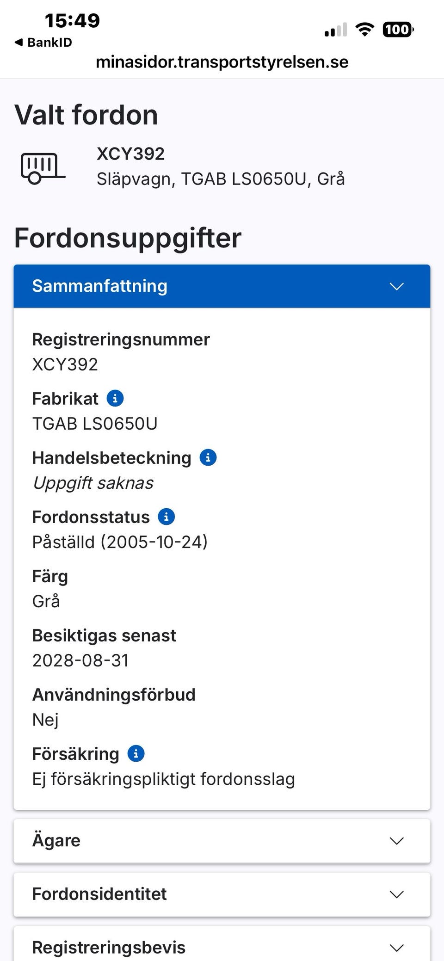
Task: Open the Handelsbeteckning info icon
Action: [208, 457]
